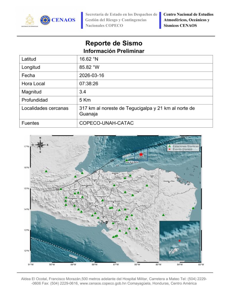Click the 'Francisco Morazán' map label
The height and width of the screenshot is (295, 228).
pyautogui.click(x=113, y=201)
